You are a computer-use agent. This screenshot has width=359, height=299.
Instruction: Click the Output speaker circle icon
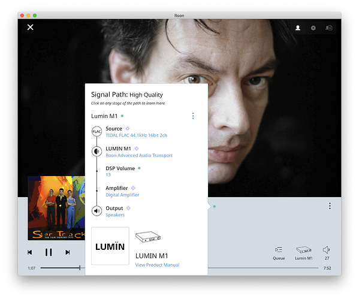(x=97, y=211)
